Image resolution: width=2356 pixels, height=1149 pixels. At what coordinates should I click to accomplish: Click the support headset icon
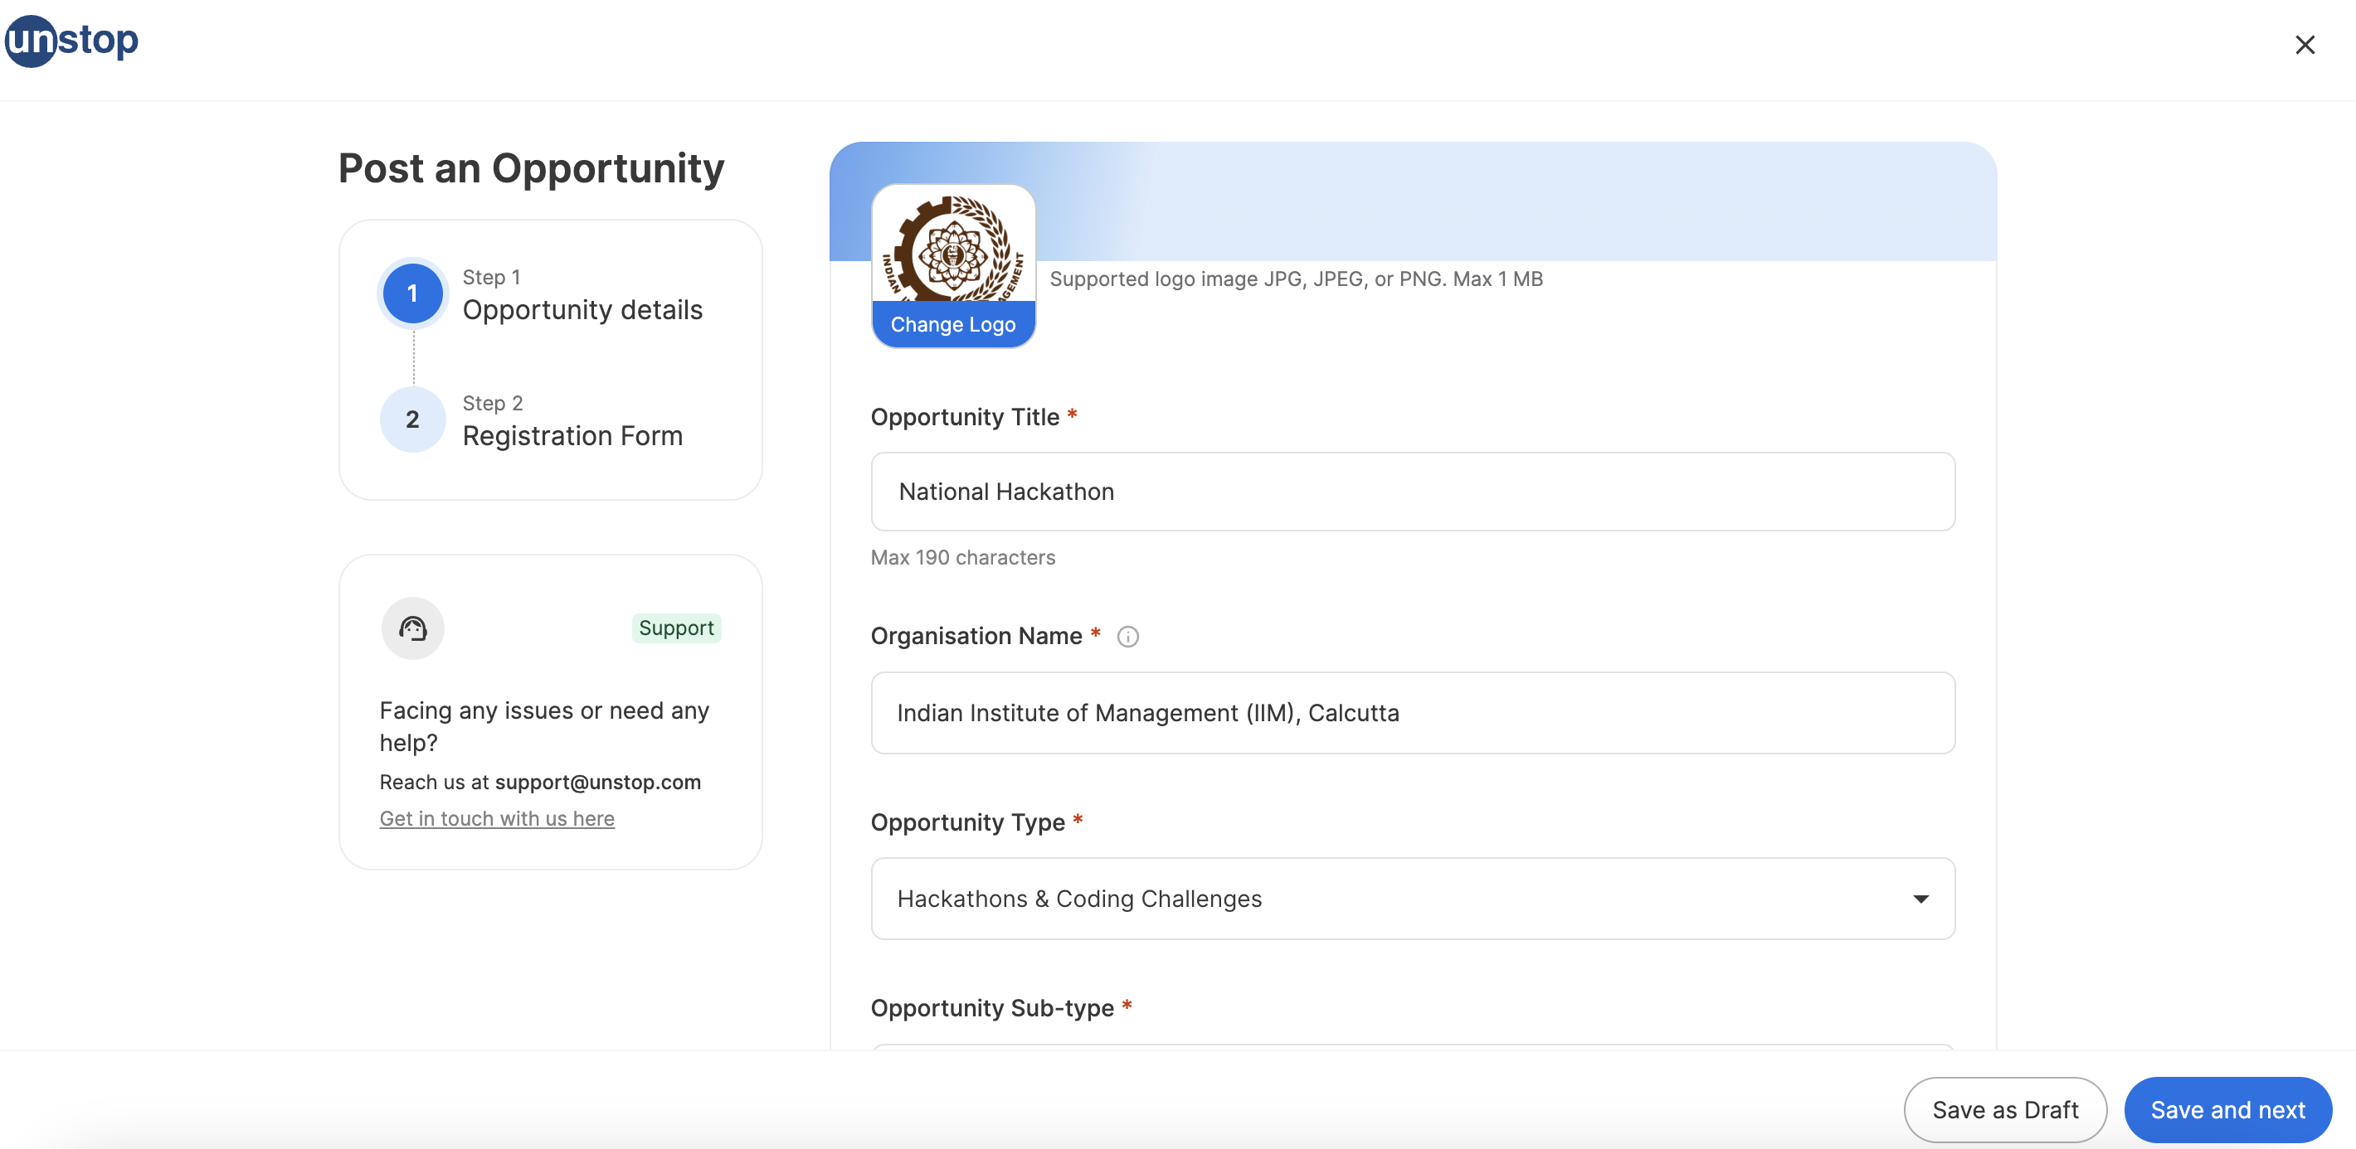412,628
